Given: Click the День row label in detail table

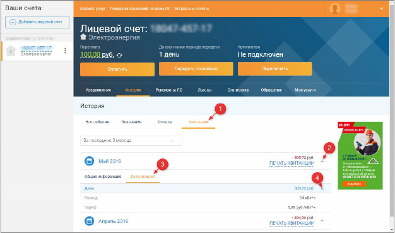Looking at the screenshot, I should tap(89, 188).
